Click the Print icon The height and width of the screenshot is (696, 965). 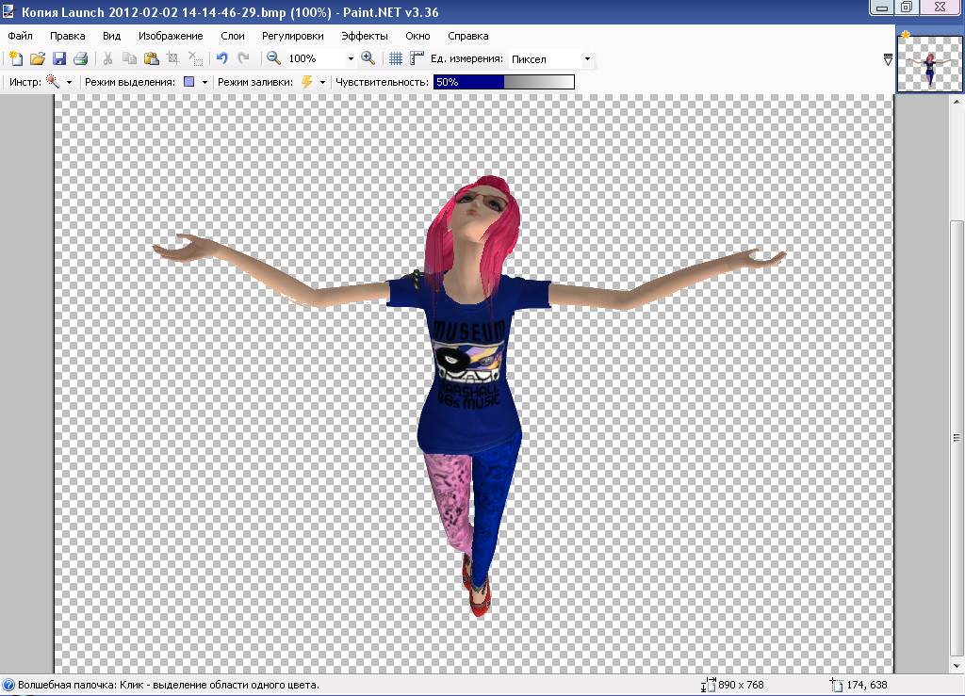80,58
